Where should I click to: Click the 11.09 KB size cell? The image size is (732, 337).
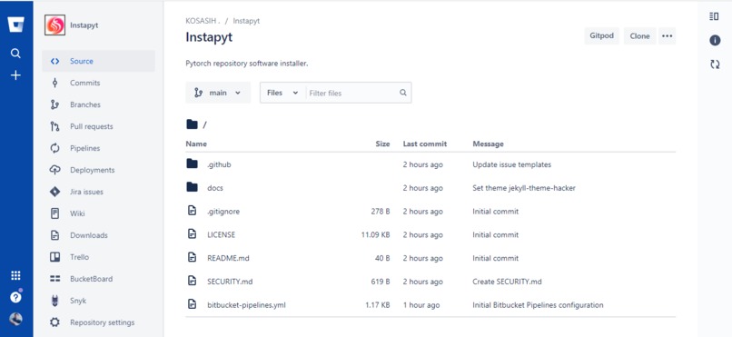375,234
